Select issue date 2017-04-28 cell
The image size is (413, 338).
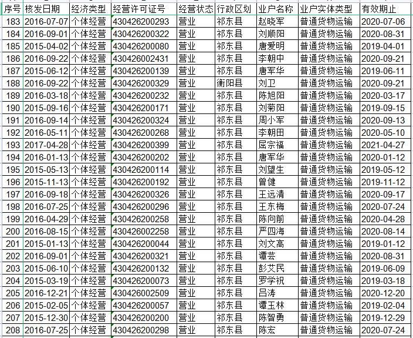click(x=46, y=145)
